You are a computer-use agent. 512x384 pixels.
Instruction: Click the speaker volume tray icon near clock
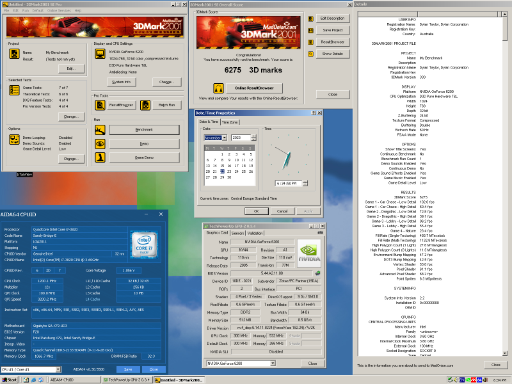[485, 380]
